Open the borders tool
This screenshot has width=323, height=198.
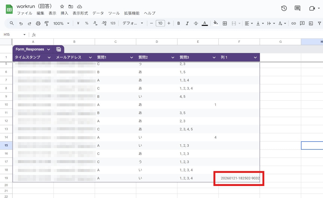point(225,23)
